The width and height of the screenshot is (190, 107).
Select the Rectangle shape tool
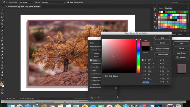point(2,68)
